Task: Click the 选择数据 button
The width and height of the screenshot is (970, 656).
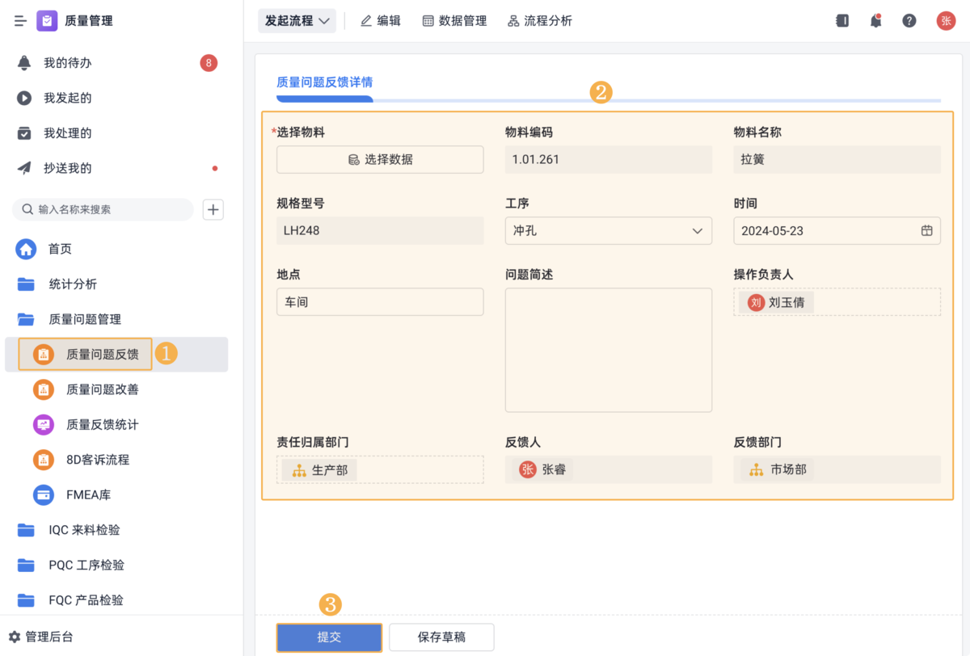Action: pyautogui.click(x=380, y=160)
